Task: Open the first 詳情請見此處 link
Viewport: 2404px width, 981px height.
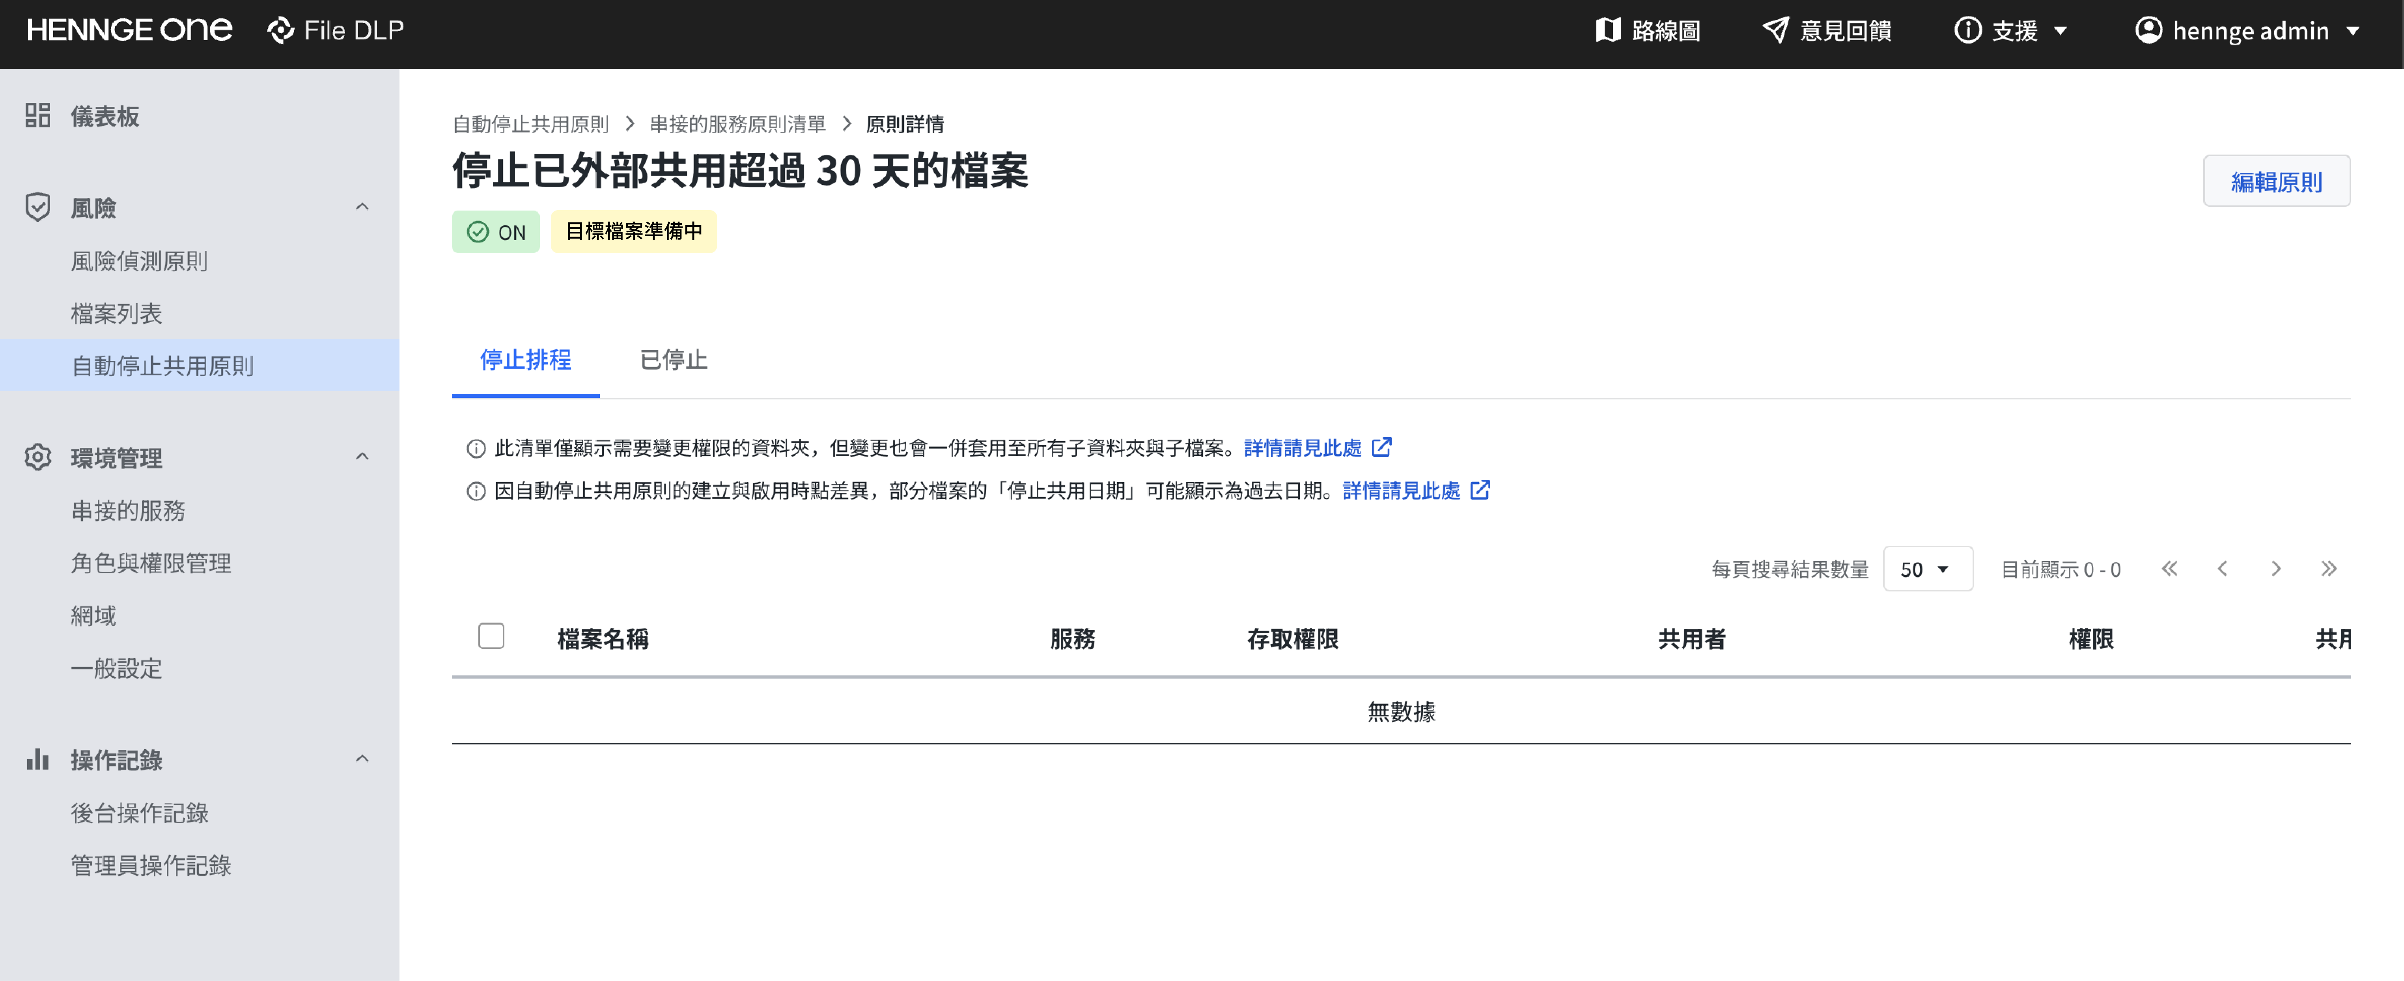Action: point(1303,448)
